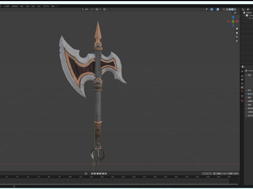
Task: Switch to rendered viewport shading
Action: pos(235,9)
